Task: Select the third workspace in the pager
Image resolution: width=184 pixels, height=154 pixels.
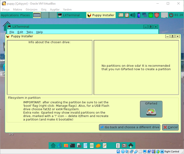Action: coord(53,15)
